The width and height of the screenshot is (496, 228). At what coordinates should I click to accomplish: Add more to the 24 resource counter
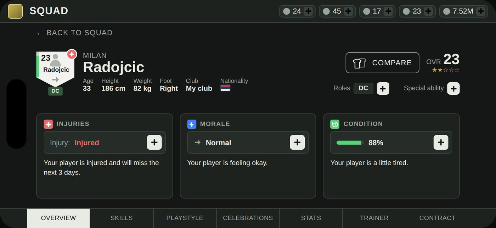(x=308, y=11)
